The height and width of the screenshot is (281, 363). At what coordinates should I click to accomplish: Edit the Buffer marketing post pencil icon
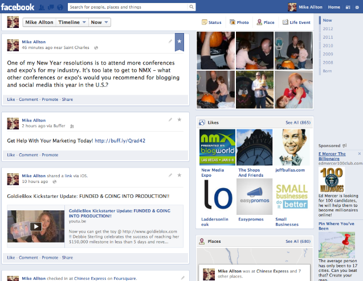[x=170, y=120]
